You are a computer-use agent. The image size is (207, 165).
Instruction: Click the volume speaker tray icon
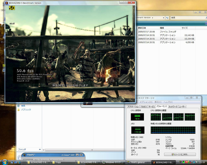coord(197,162)
